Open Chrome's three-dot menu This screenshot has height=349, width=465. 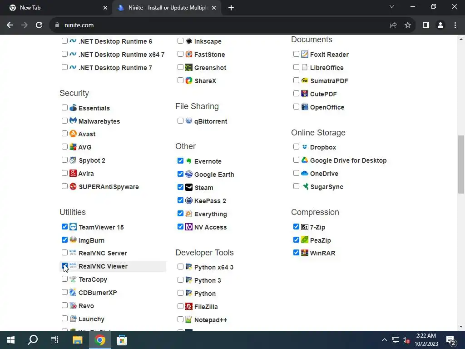coord(455,25)
